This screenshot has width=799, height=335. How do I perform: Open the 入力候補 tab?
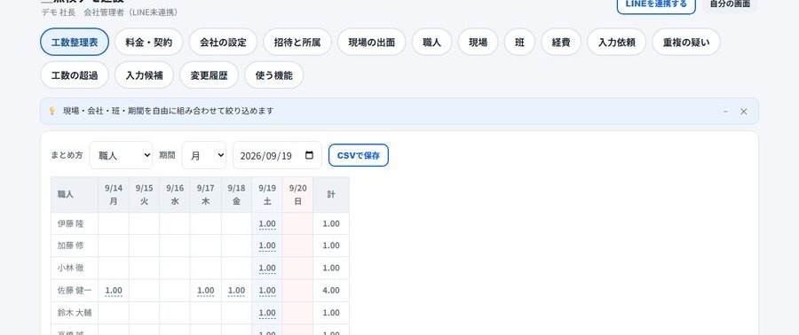pyautogui.click(x=144, y=75)
